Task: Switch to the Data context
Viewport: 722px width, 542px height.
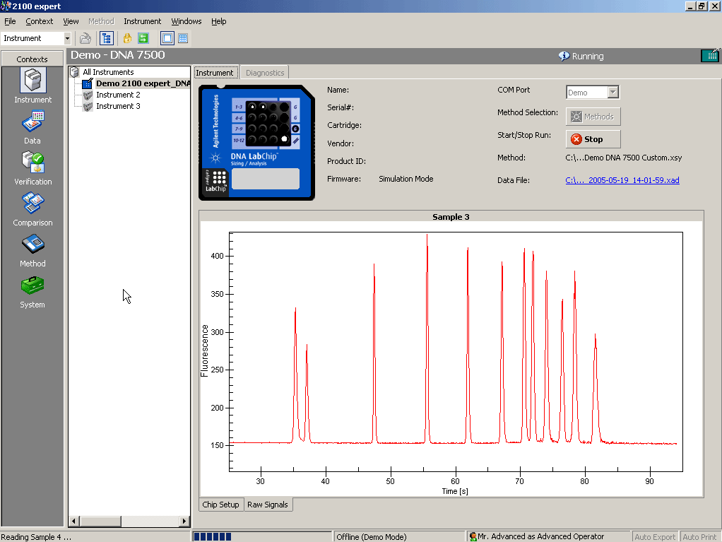Action: coord(32,128)
